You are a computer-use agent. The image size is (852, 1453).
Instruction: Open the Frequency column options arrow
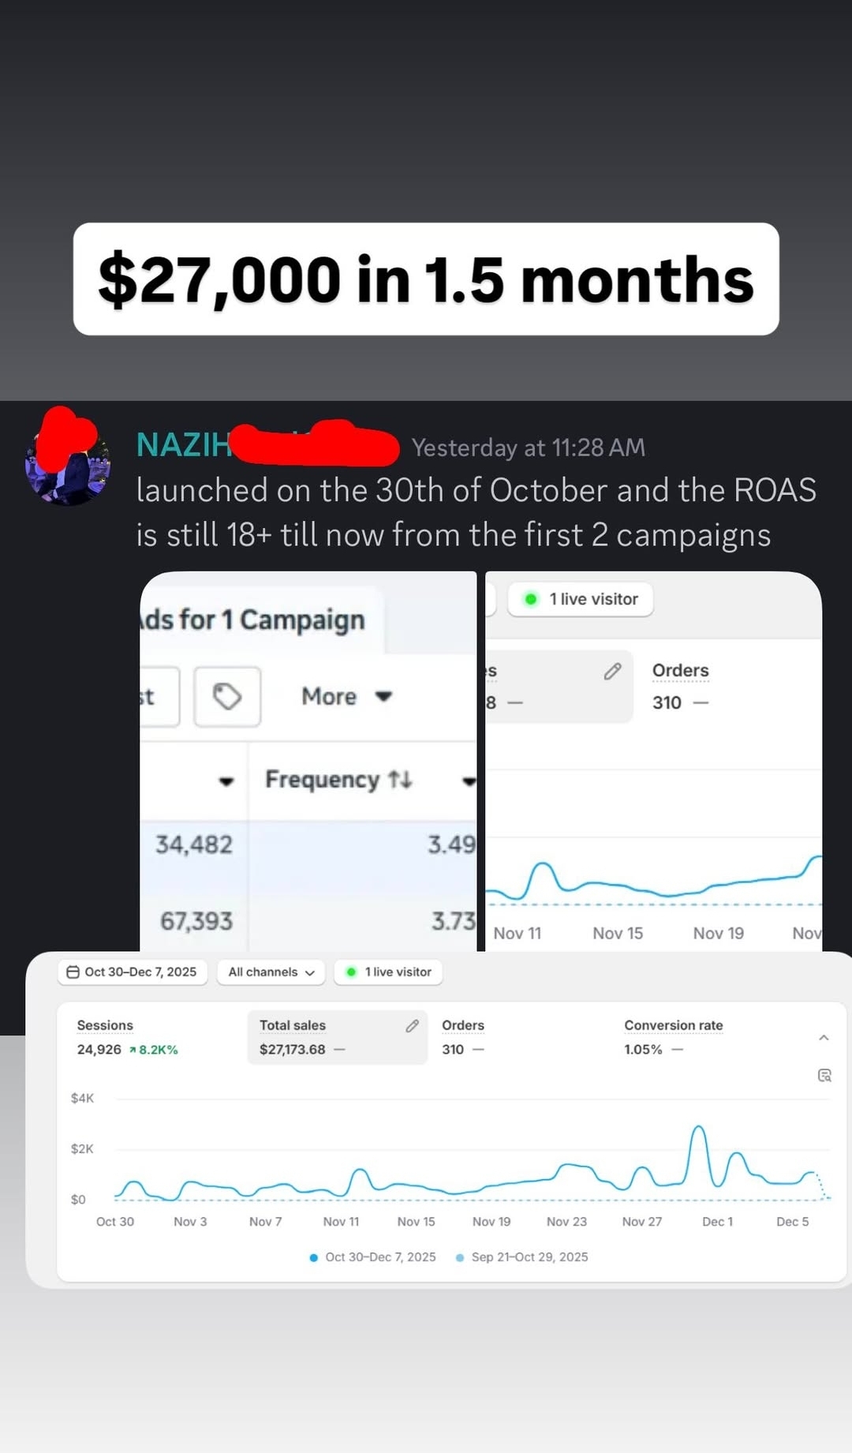469,781
